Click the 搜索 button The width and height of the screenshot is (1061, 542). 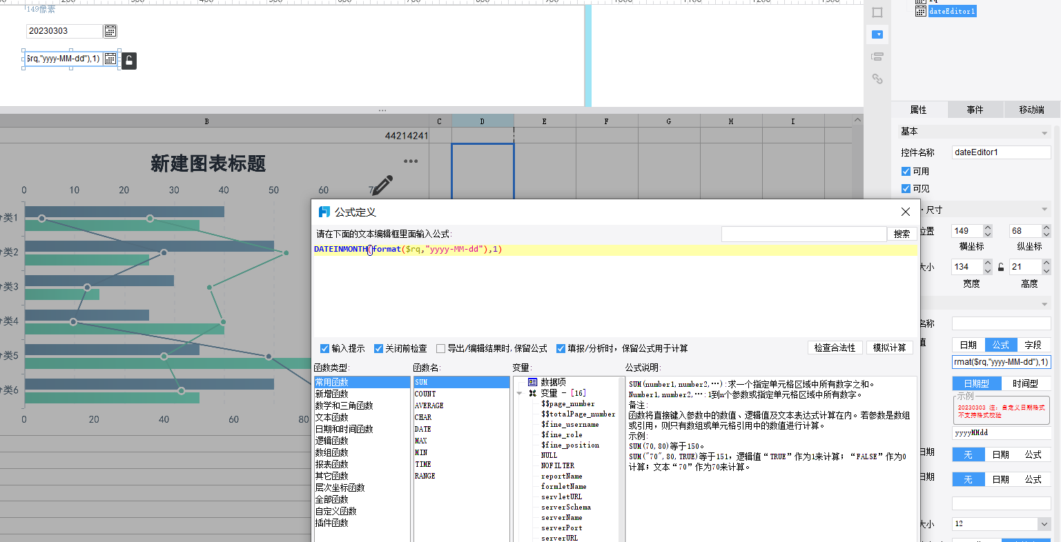[902, 234]
